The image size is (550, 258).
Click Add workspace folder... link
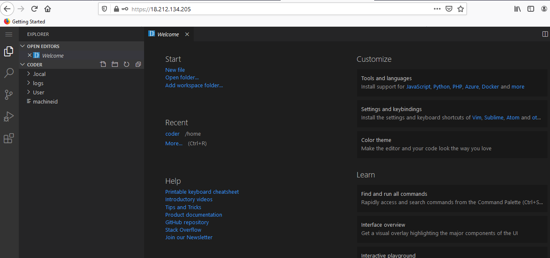[194, 85]
